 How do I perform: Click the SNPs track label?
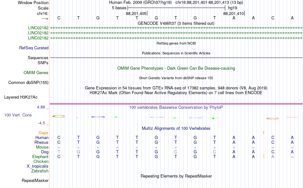[x=43, y=63]
